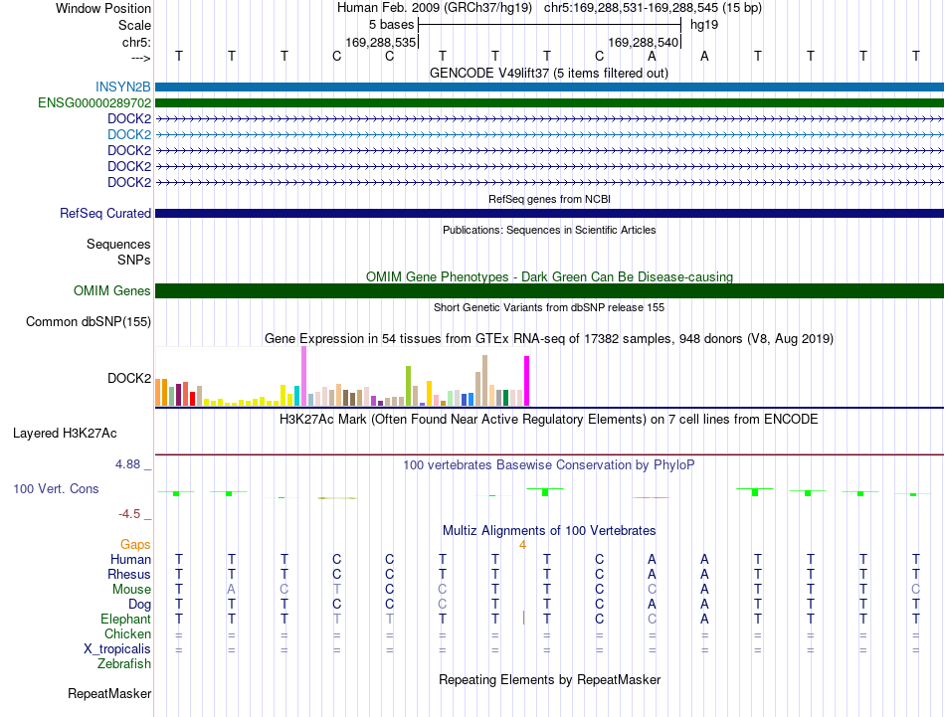Viewport: 945px width, 717px height.
Task: Click the INSYN2B gene track bar
Action: [549, 88]
